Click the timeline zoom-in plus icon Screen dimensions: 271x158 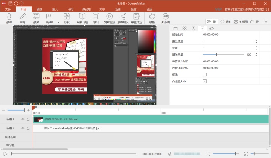click(x=28, y=110)
